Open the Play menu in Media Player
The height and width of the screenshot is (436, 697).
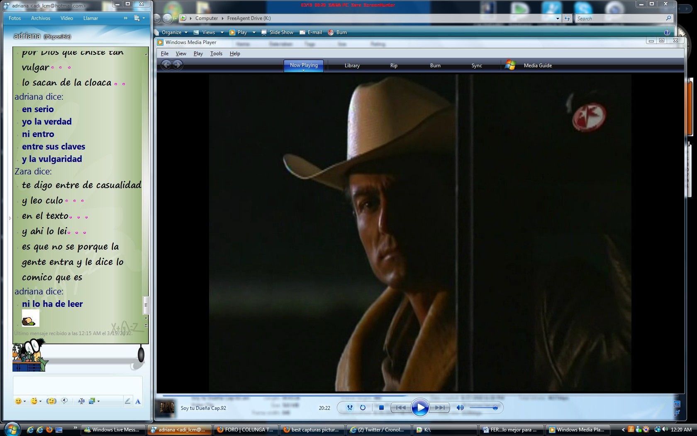coord(198,54)
